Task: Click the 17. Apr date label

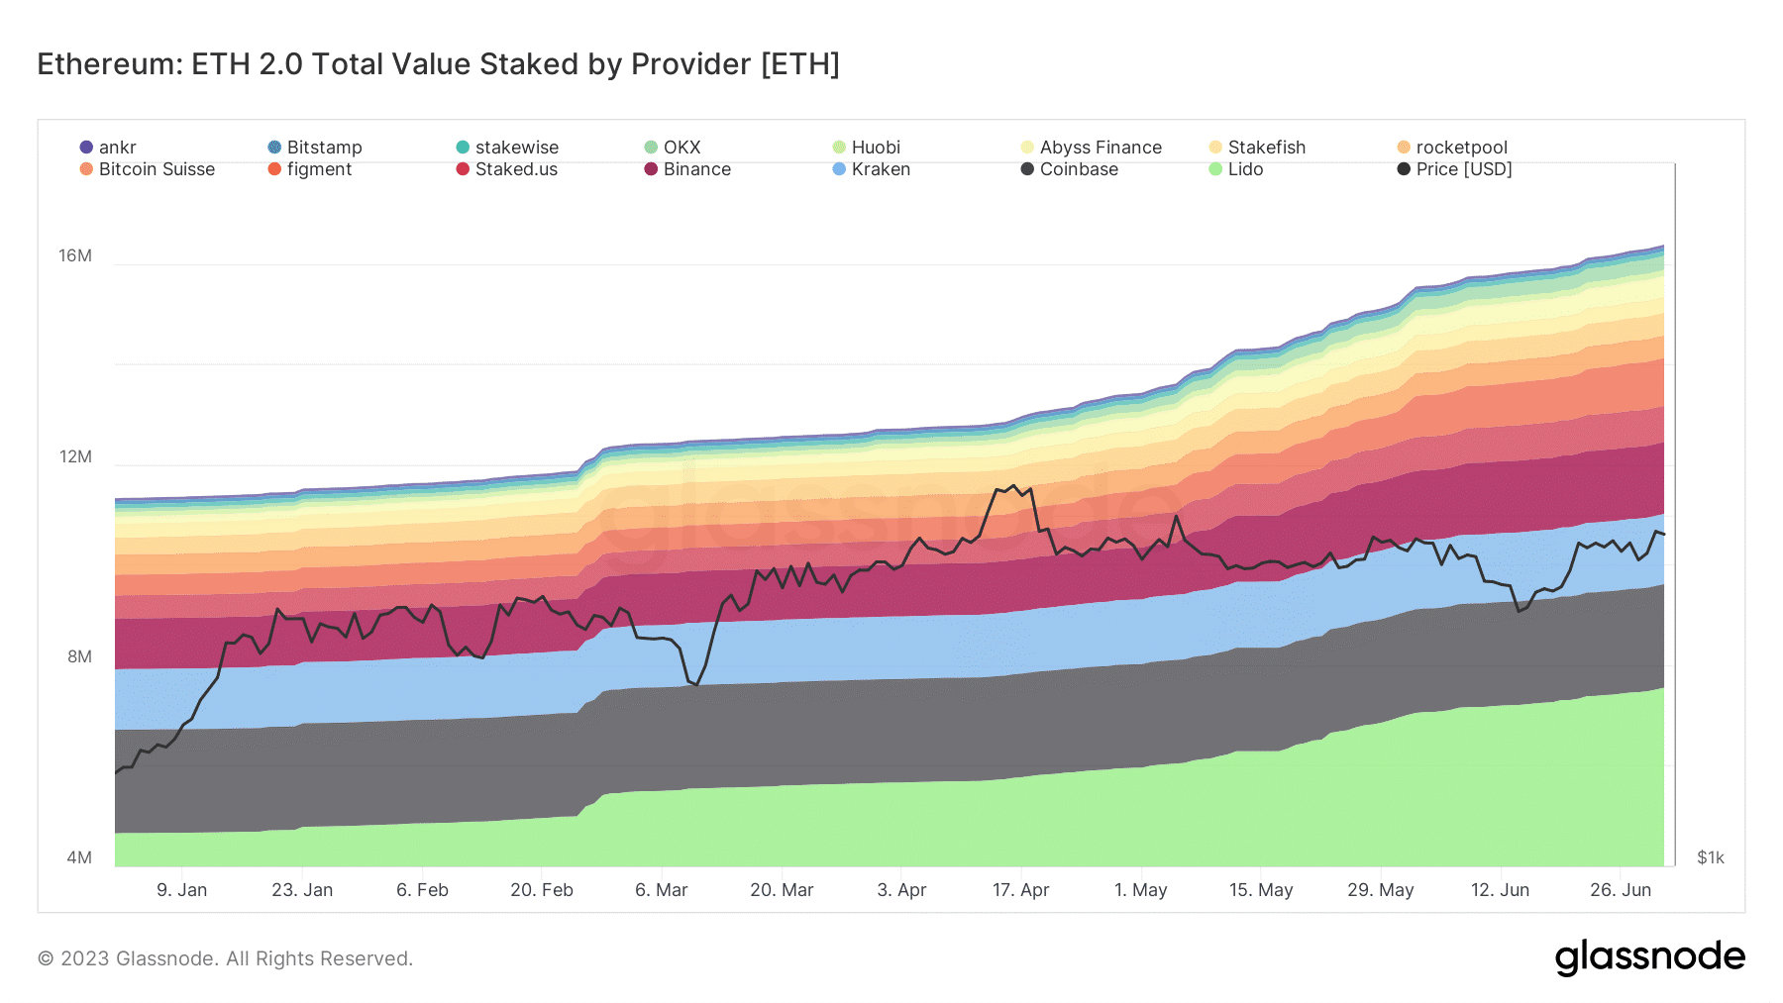Action: coord(1021,890)
